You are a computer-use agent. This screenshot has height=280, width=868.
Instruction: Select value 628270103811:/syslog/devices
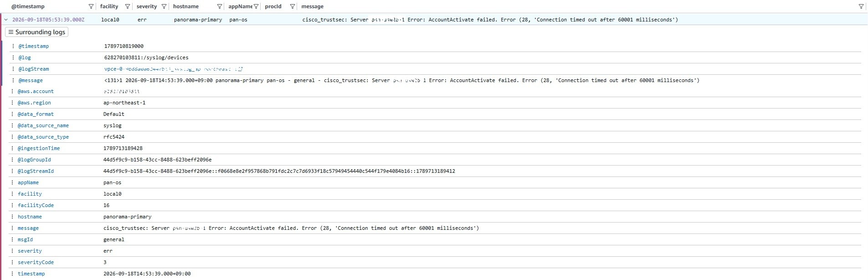coord(146,57)
